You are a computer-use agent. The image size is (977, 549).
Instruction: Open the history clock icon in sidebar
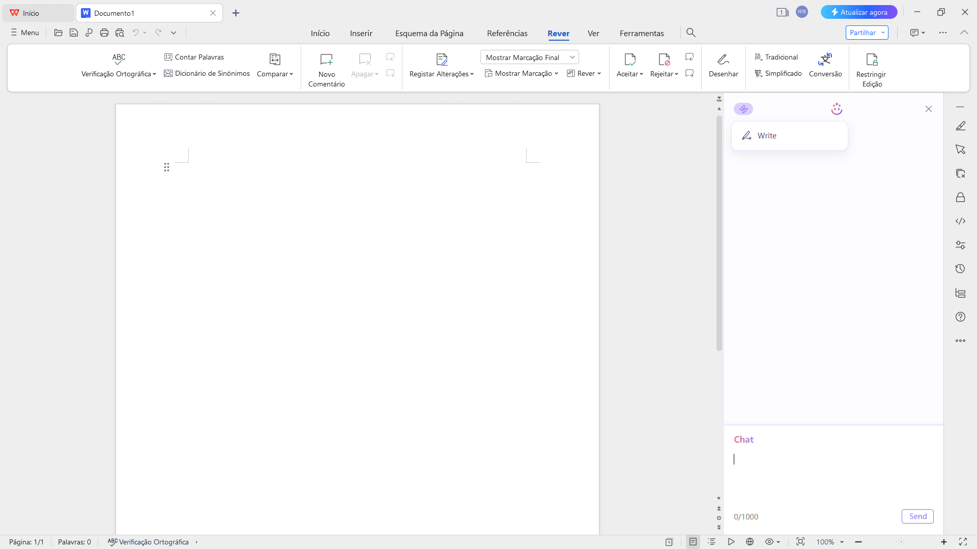coord(960,269)
